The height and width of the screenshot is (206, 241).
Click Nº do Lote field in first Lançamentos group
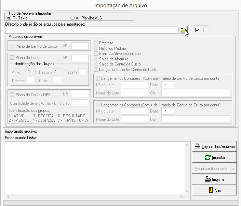[x=134, y=85]
